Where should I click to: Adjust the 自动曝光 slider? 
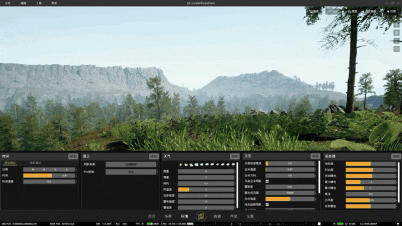tap(371, 176)
